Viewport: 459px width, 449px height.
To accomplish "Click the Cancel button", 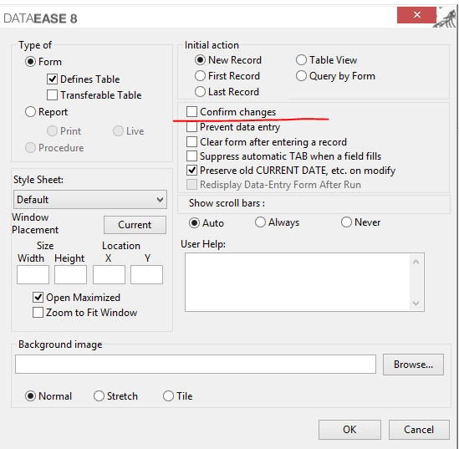I will 419,430.
